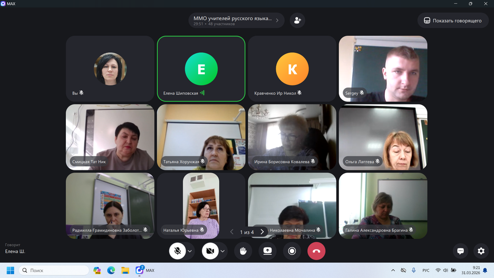Start screen sharing
Image resolution: width=494 pixels, height=278 pixels.
point(268,251)
